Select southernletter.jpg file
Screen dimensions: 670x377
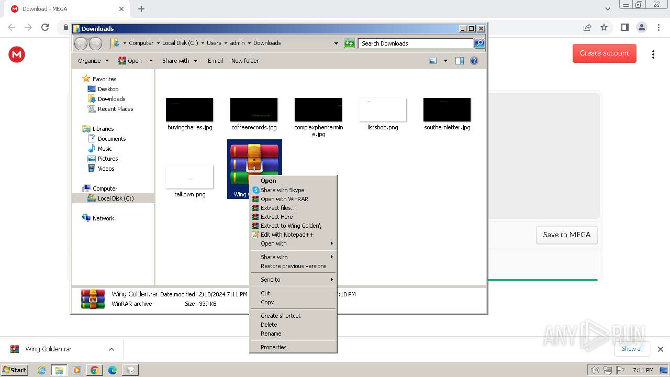tap(447, 114)
